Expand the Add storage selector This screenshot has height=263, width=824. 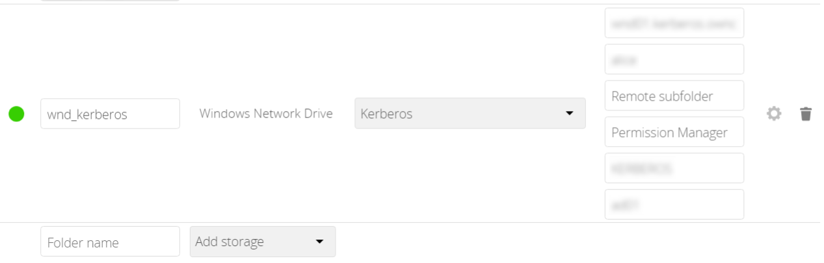[x=263, y=242]
